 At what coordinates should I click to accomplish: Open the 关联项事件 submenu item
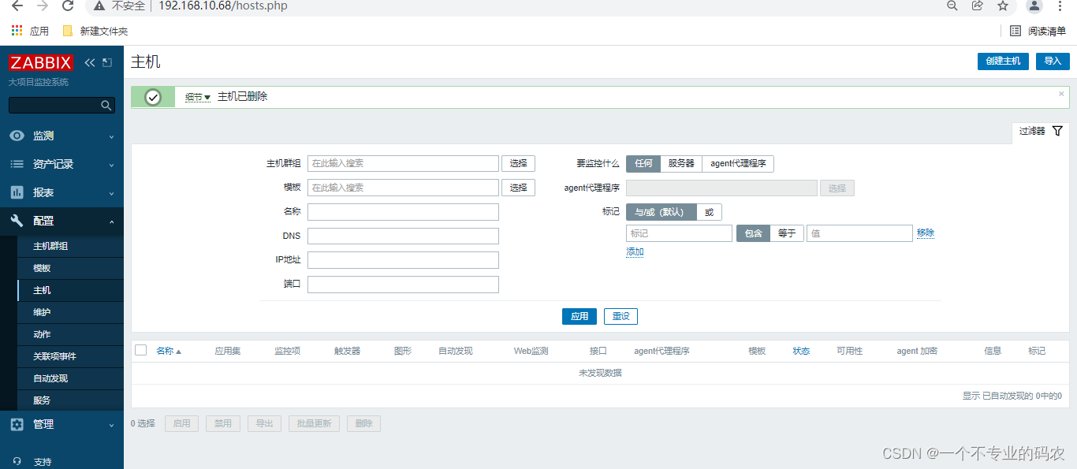coord(70,356)
